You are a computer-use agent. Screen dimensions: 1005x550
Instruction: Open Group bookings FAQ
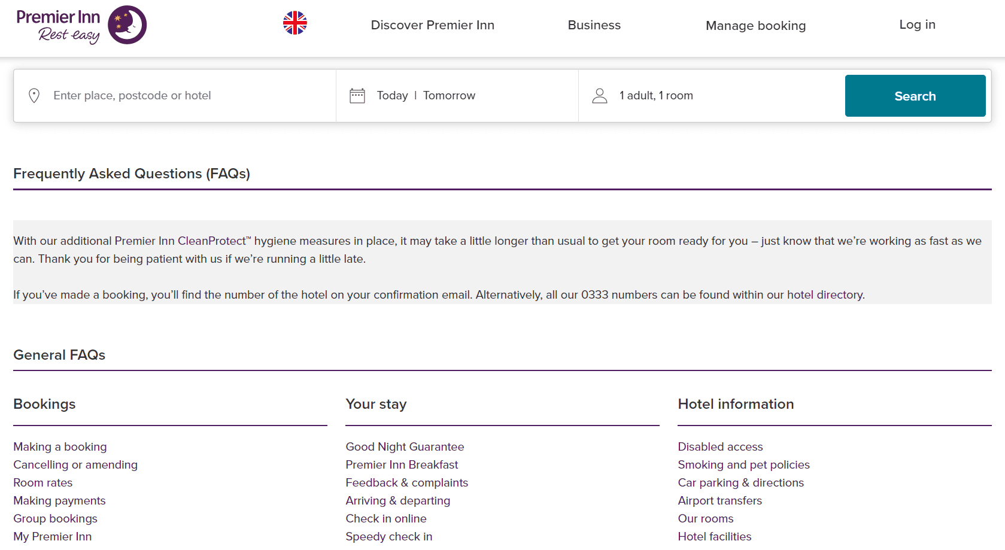tap(55, 519)
